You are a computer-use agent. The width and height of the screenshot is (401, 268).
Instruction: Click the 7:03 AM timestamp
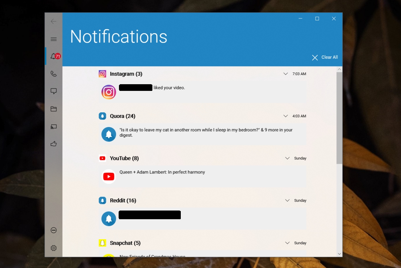point(299,74)
